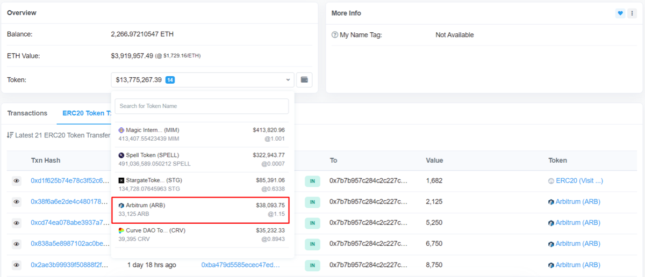Open transaction hash 0xcd74ea078abe3937a7

pyautogui.click(x=70, y=223)
